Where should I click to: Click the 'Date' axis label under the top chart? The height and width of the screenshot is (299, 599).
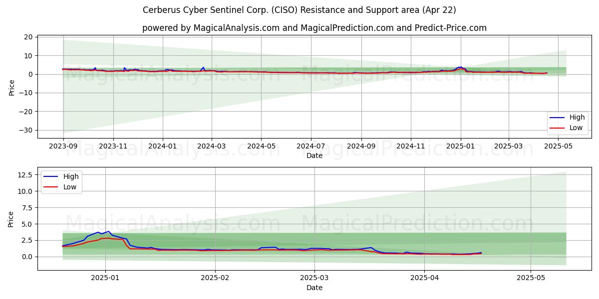[x=314, y=156]
